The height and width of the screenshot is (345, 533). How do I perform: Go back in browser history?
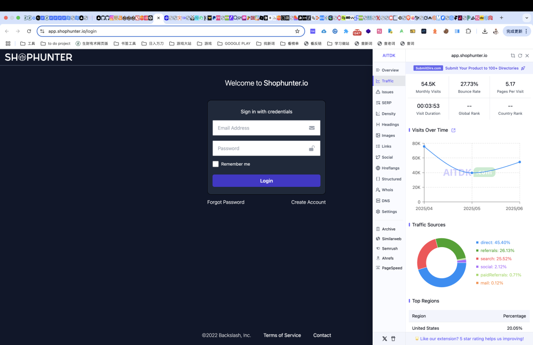point(7,31)
